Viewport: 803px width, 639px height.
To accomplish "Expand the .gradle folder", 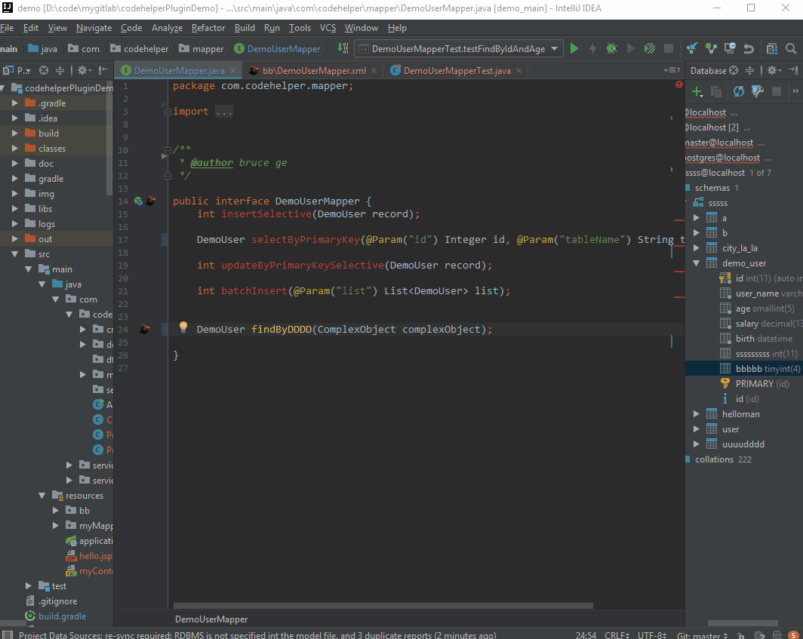I will [15, 103].
